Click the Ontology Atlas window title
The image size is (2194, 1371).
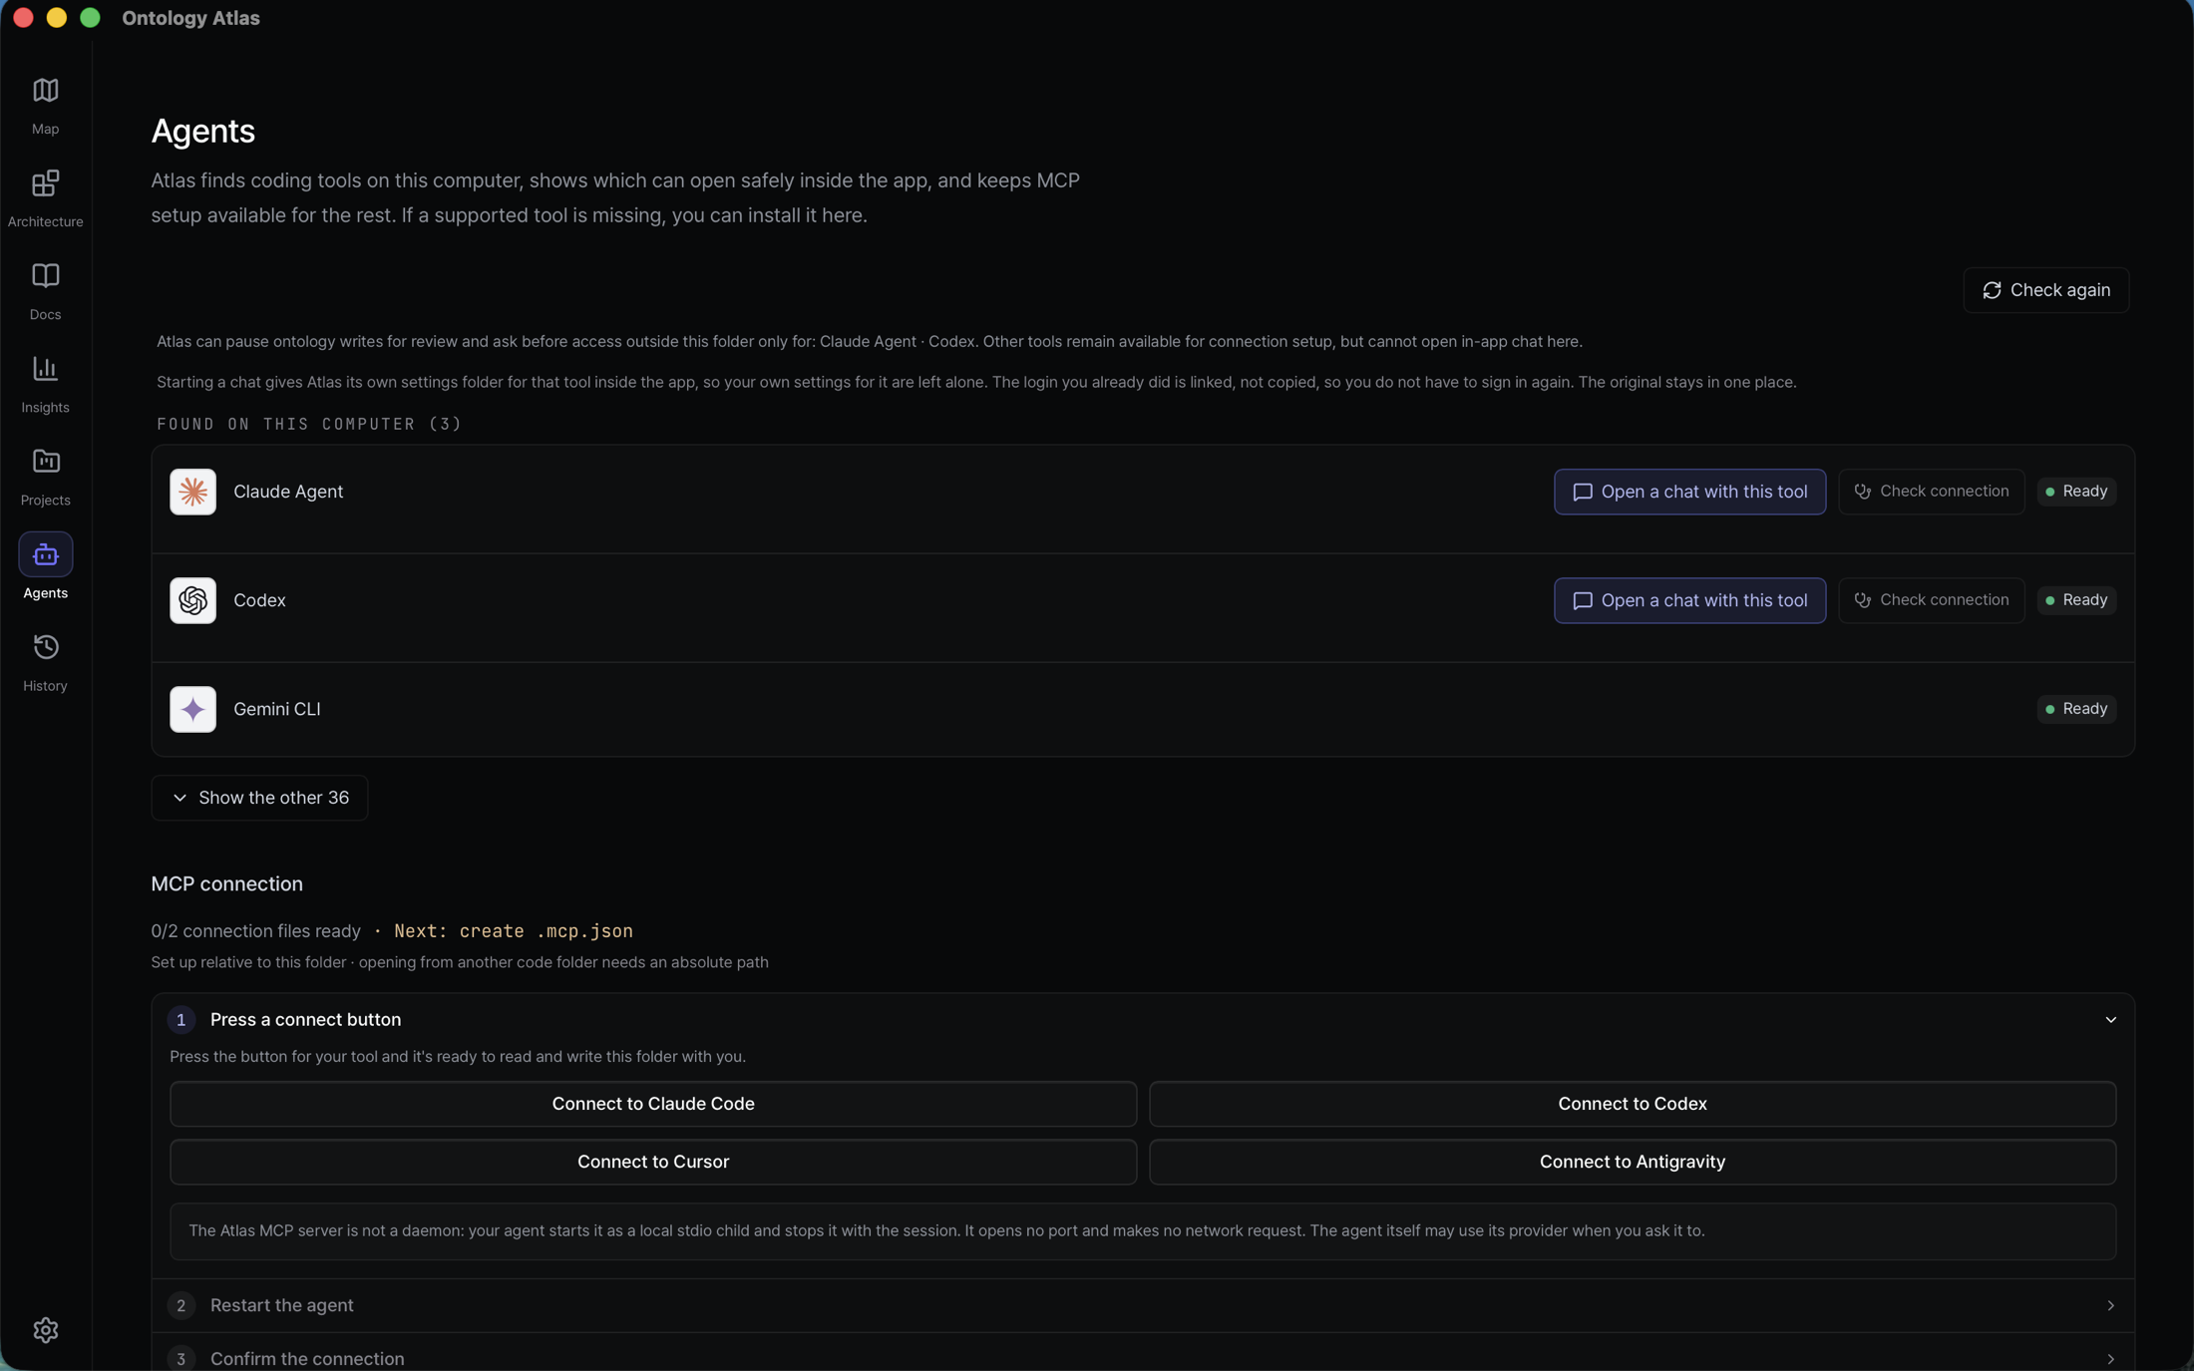pos(190,18)
